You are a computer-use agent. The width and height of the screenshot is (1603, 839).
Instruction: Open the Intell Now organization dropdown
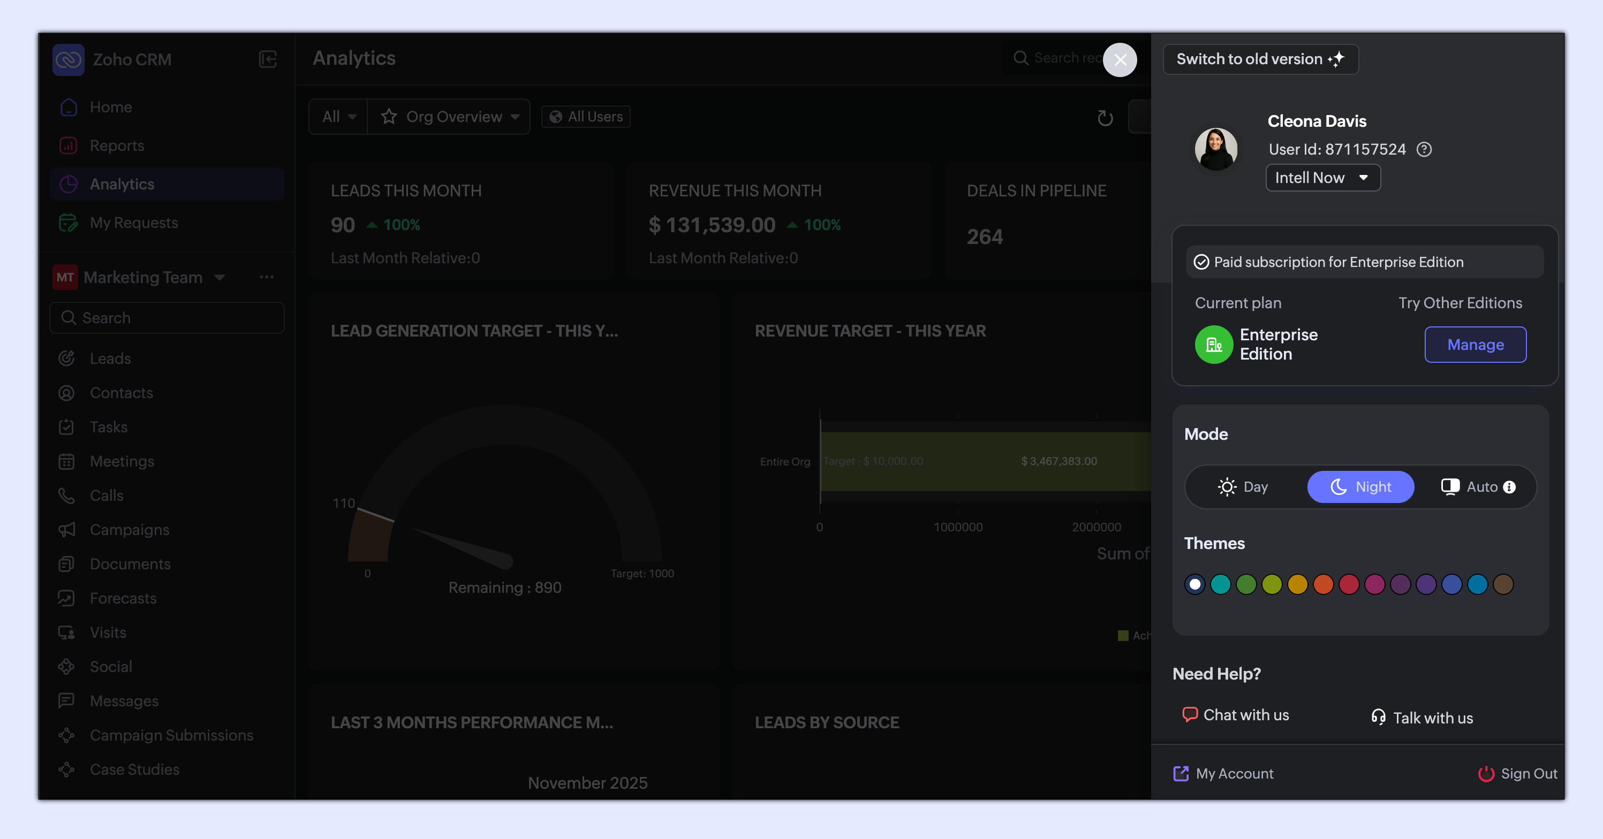(x=1322, y=178)
